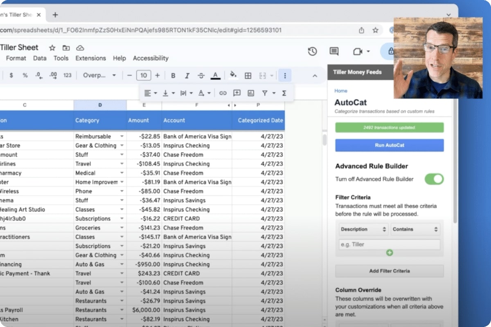Edit the font size field

point(143,76)
